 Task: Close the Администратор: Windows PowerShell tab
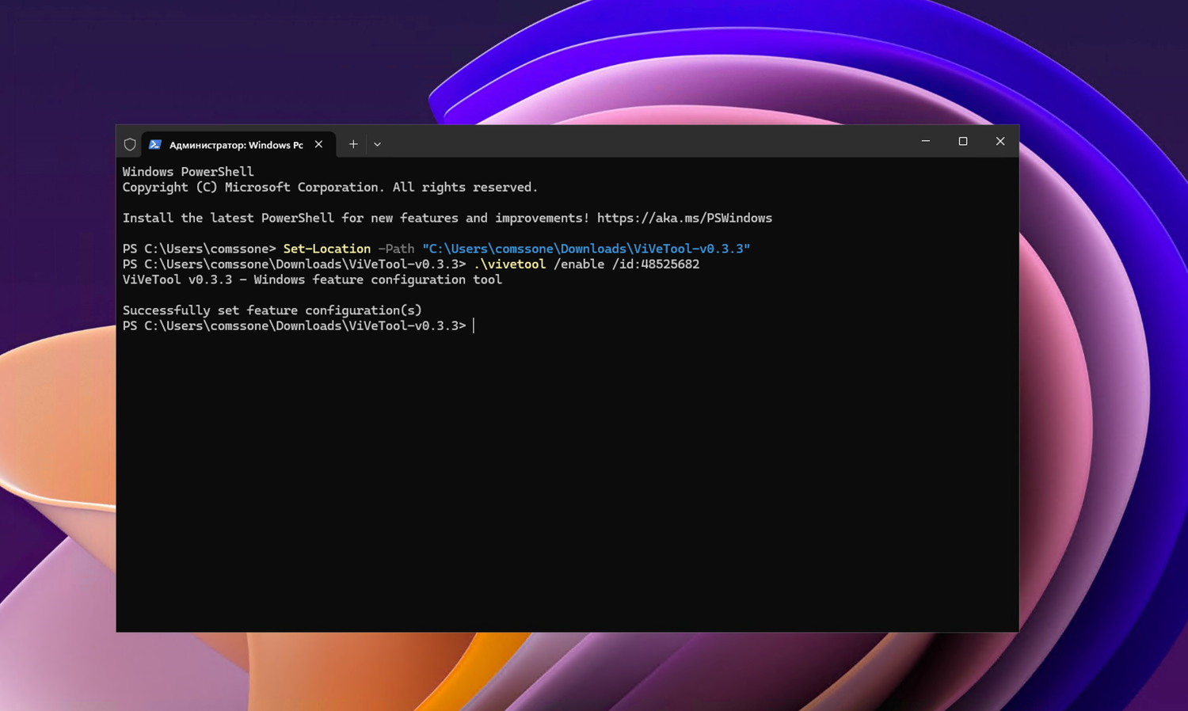(x=318, y=144)
